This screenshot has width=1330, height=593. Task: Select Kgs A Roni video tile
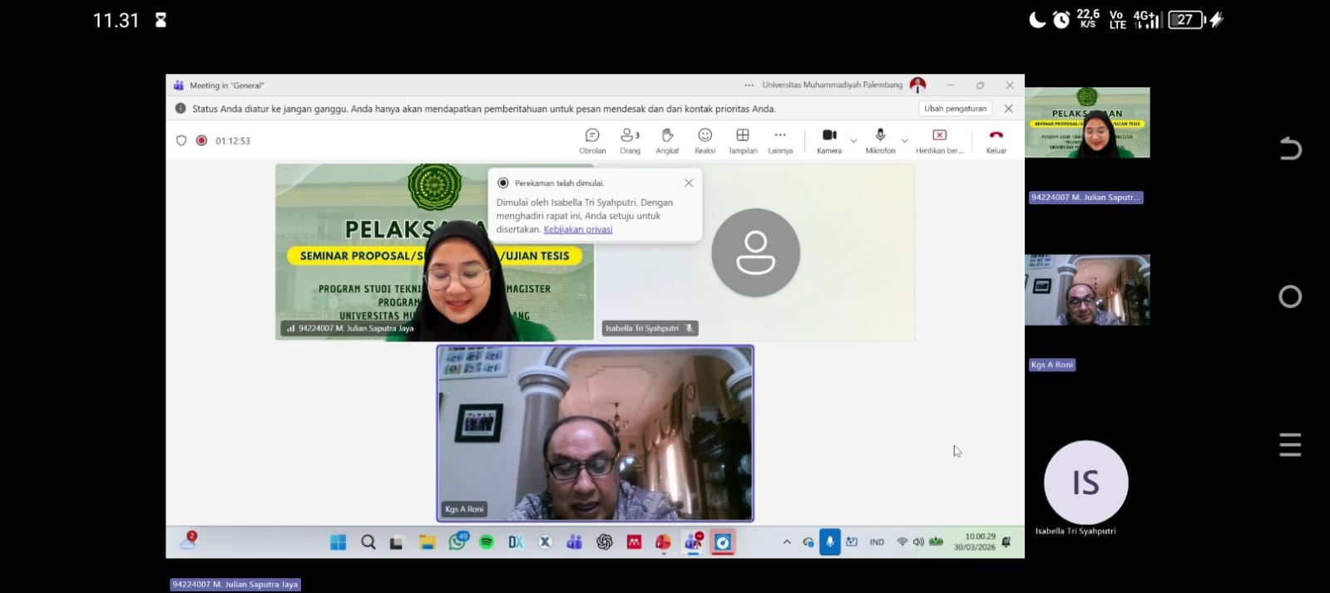click(x=595, y=434)
